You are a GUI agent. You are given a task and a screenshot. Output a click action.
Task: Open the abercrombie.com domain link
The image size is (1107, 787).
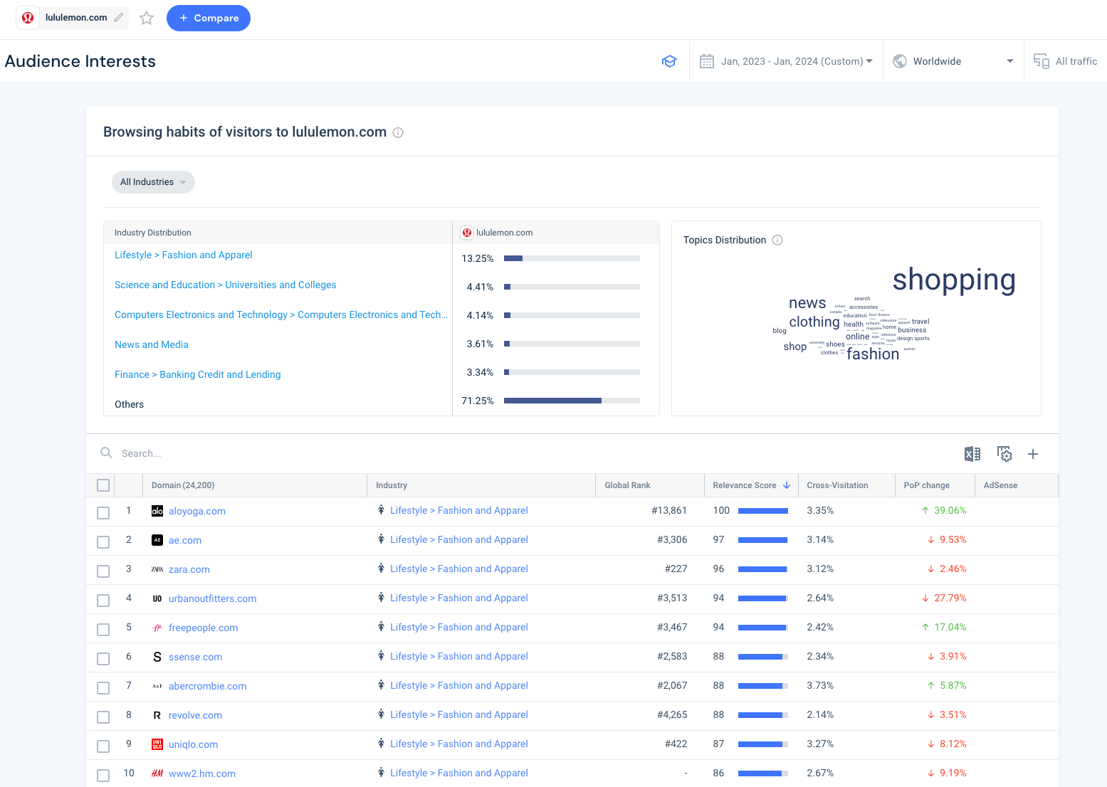click(x=208, y=686)
